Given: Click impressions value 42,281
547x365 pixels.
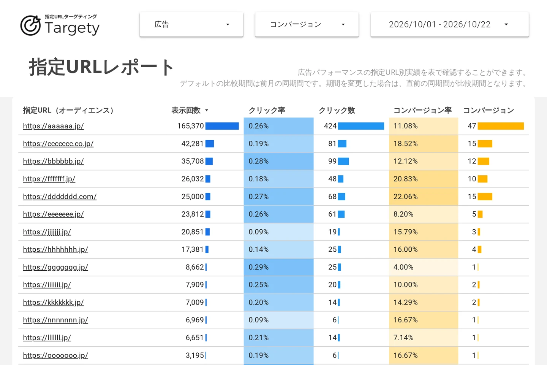Looking at the screenshot, I should (x=193, y=144).
